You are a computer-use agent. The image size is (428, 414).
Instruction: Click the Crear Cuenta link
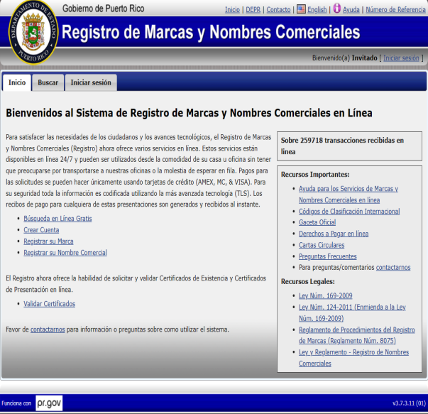pos(41,230)
